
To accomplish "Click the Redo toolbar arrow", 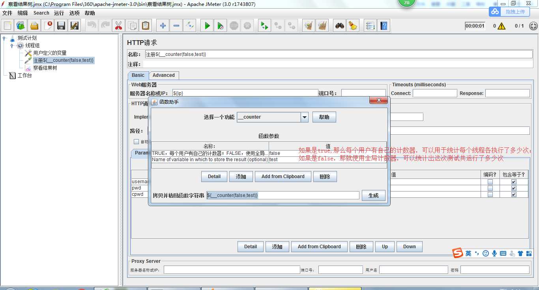I will click(x=105, y=26).
